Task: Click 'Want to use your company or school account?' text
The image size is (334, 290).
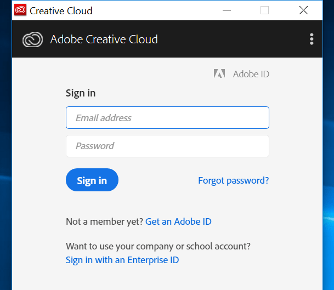Action: pyautogui.click(x=158, y=246)
